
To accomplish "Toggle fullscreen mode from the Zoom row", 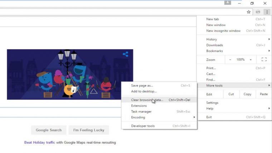I will tap(264, 59).
